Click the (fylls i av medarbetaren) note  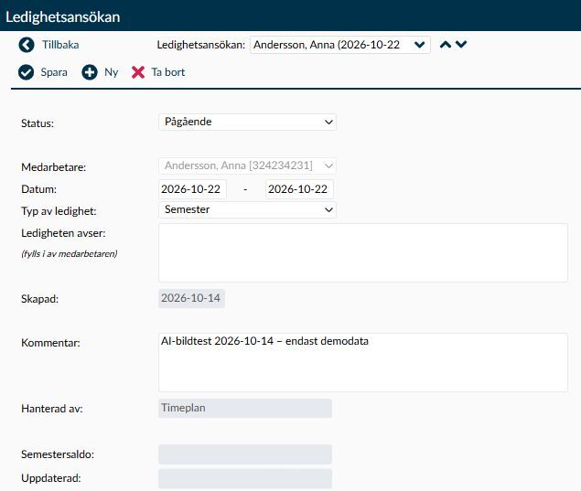coord(70,253)
